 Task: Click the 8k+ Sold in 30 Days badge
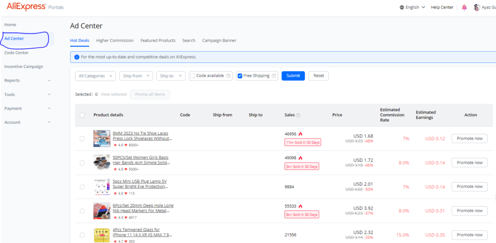(x=302, y=214)
